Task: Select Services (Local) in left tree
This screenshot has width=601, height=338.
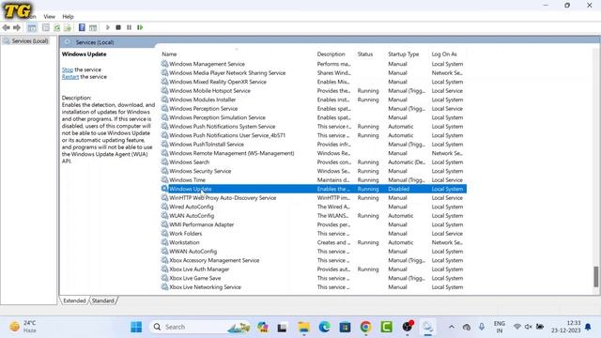Action: pyautogui.click(x=30, y=41)
